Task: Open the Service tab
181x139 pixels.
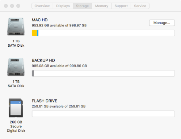Action: click(x=140, y=6)
